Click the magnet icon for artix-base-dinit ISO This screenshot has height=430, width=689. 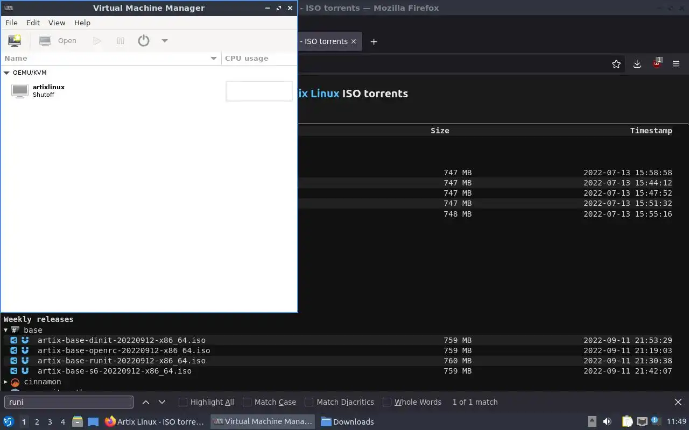(25, 340)
